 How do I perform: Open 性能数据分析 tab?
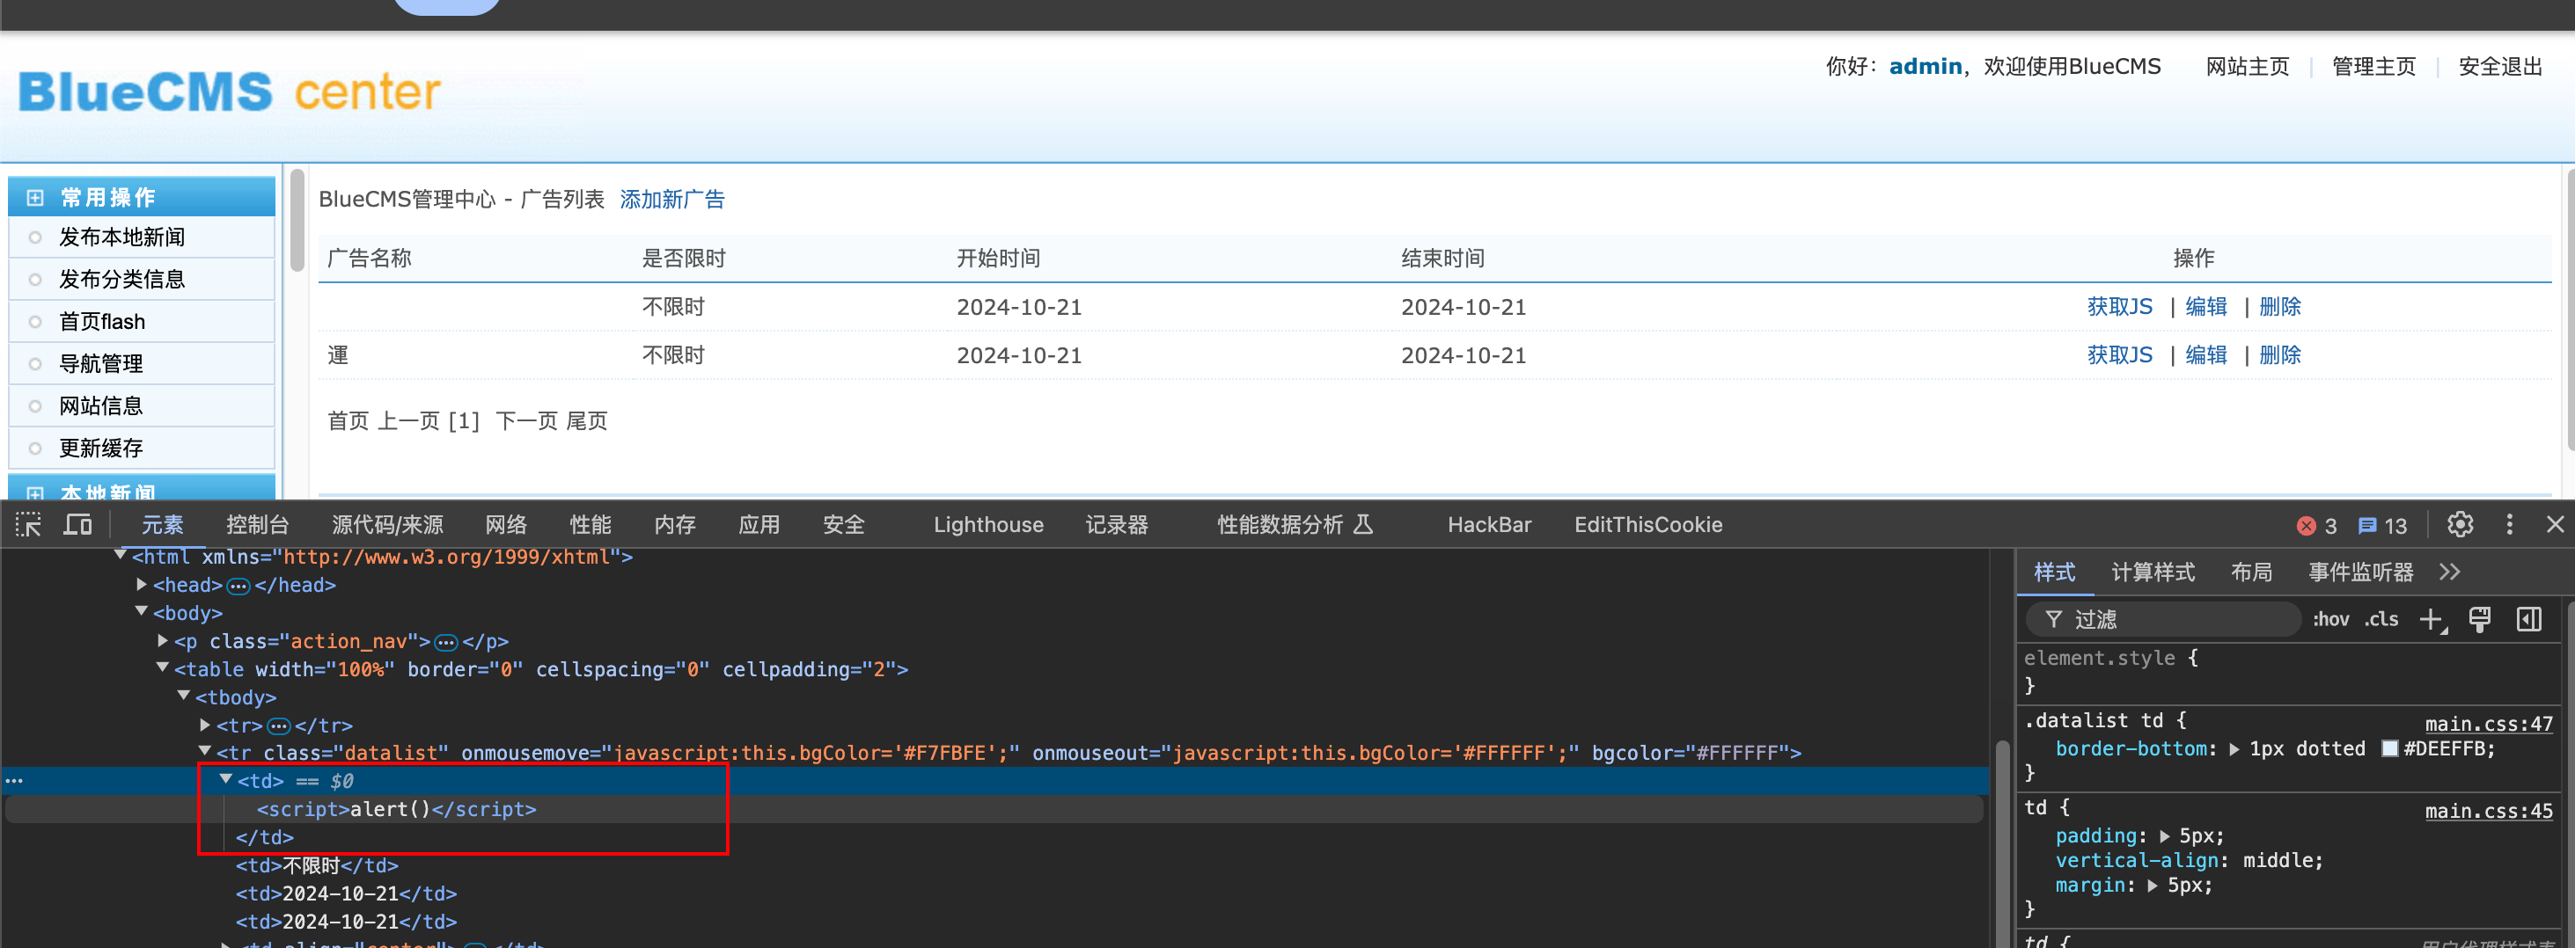pyautogui.click(x=1295, y=524)
